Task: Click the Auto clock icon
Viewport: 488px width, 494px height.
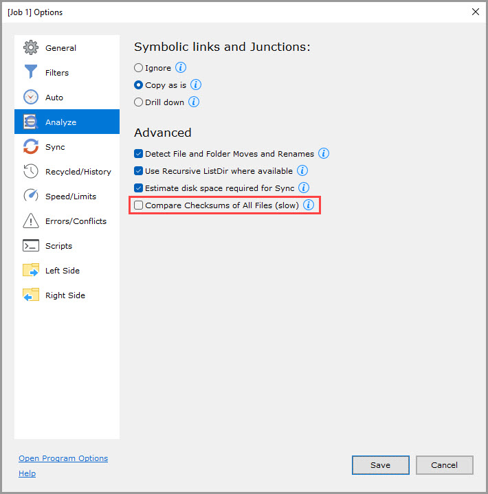Action: pyautogui.click(x=31, y=98)
